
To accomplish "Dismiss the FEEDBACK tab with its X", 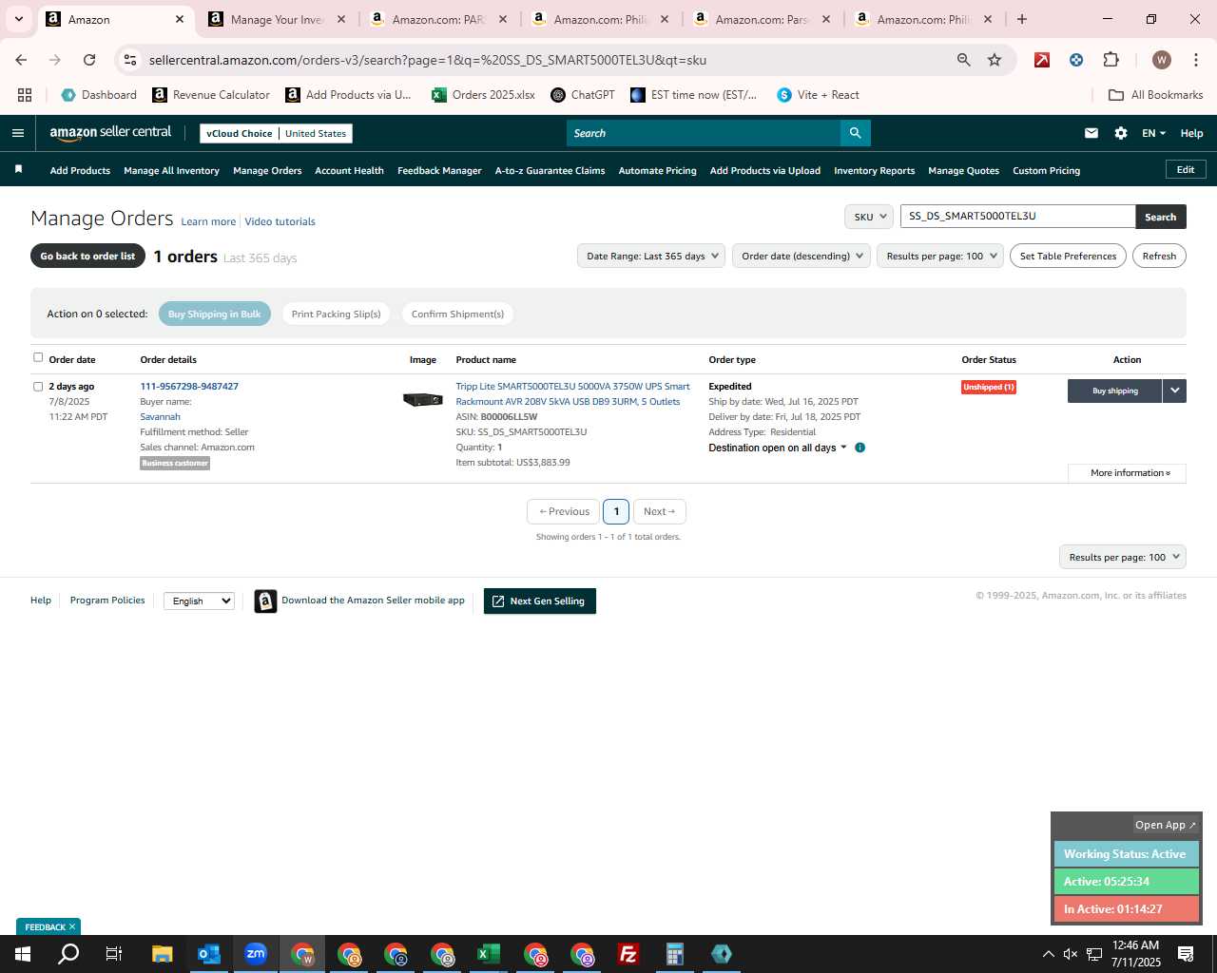I will tap(72, 926).
